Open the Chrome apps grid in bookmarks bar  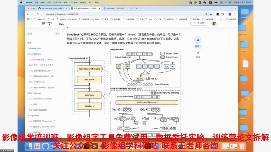28,19
